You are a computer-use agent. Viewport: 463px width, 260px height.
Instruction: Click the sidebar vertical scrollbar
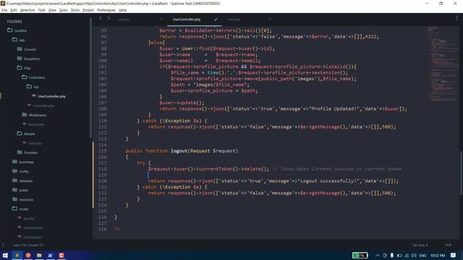pos(90,78)
